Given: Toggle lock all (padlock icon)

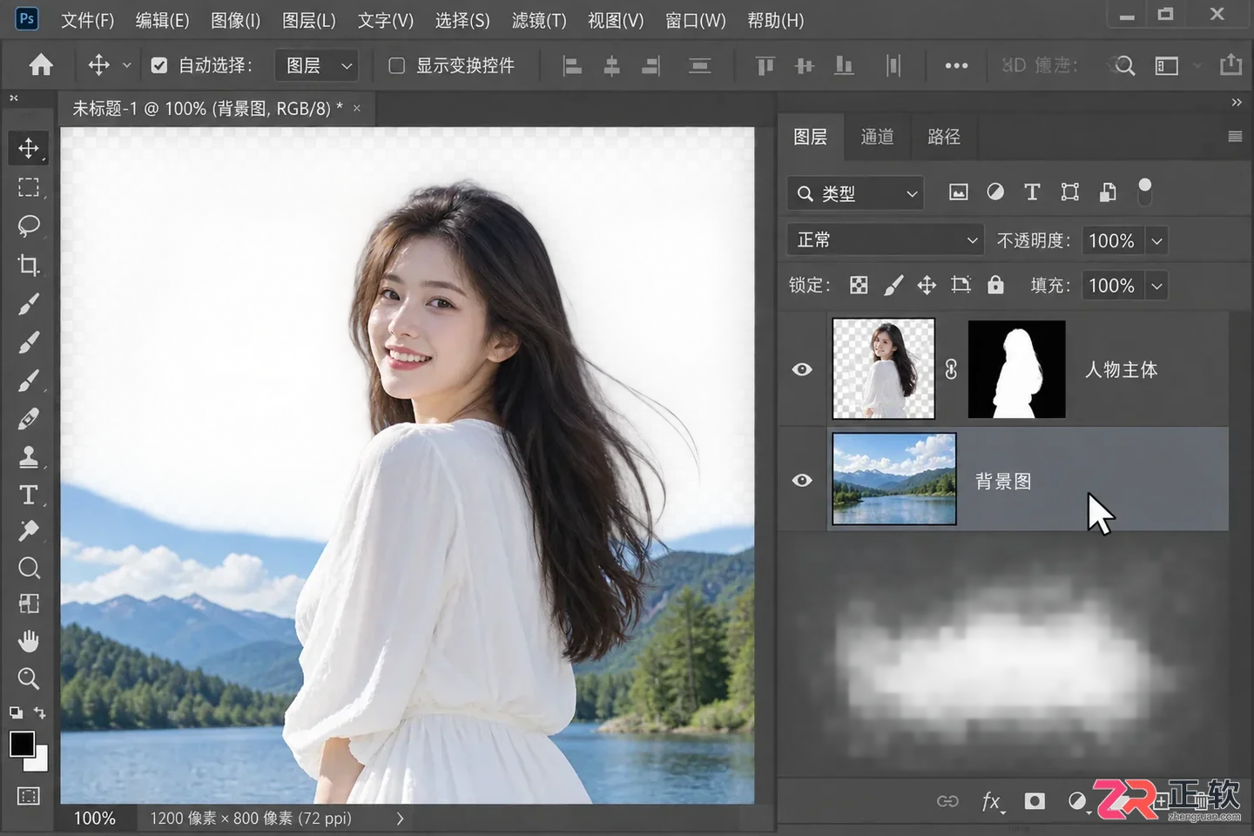Looking at the screenshot, I should (x=995, y=285).
